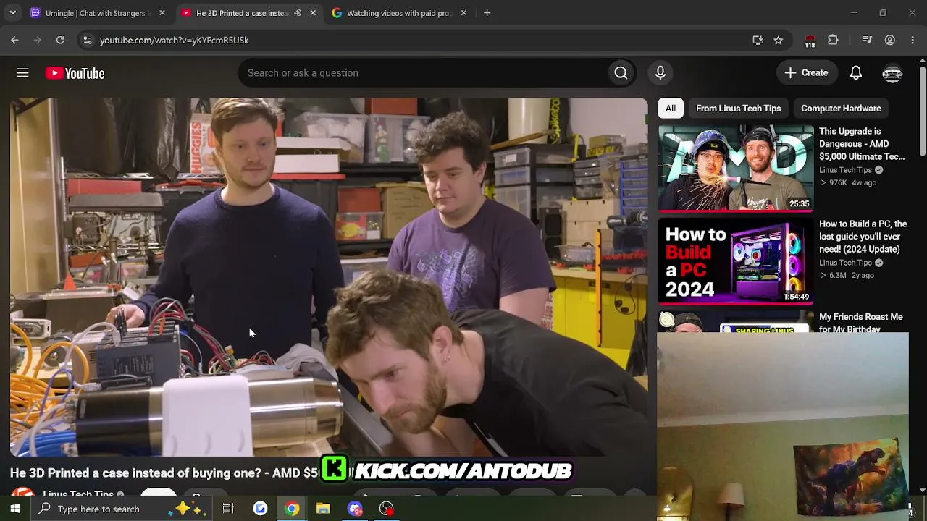Open Linus Tech Tips channel under PC guide
The width and height of the screenshot is (927, 521).
click(845, 263)
